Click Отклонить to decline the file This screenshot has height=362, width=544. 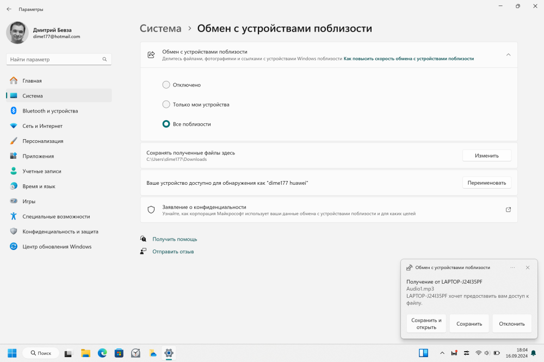tap(512, 323)
